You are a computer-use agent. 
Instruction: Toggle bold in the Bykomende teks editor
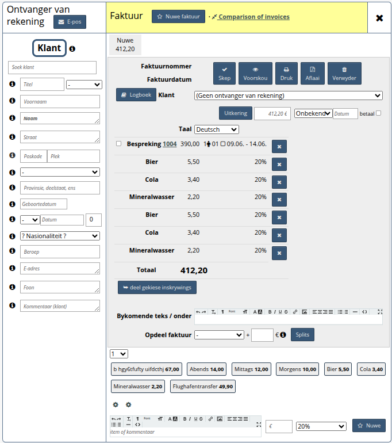[x=270, y=312]
